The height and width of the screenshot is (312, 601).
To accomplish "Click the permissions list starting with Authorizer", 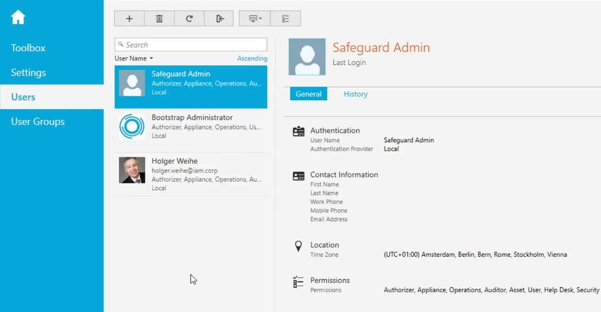I will coord(491,290).
